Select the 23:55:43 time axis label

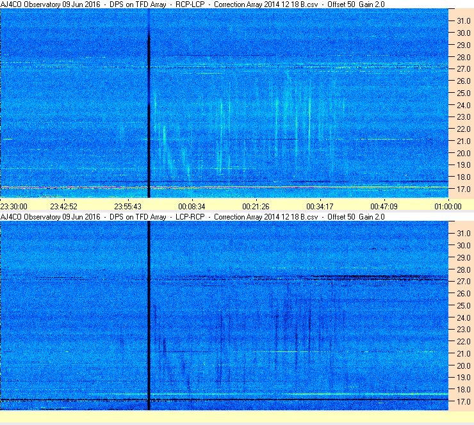pos(128,206)
